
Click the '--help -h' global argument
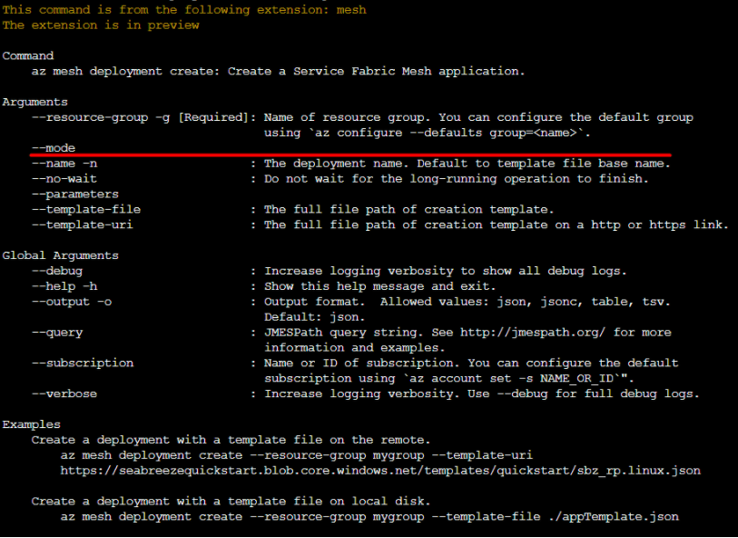tap(64, 286)
